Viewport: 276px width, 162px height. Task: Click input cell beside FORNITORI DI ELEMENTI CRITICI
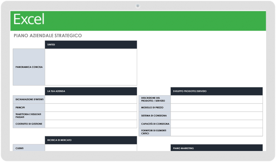tap(216, 132)
